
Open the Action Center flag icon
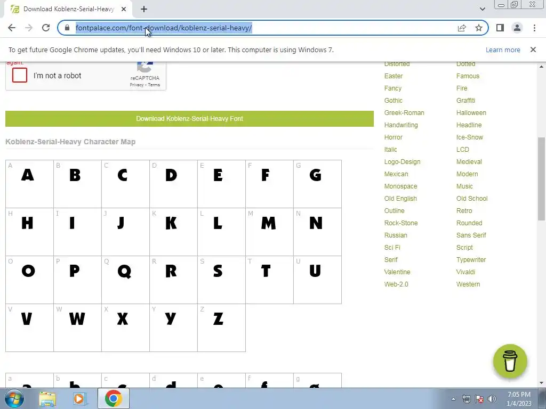[479, 399]
